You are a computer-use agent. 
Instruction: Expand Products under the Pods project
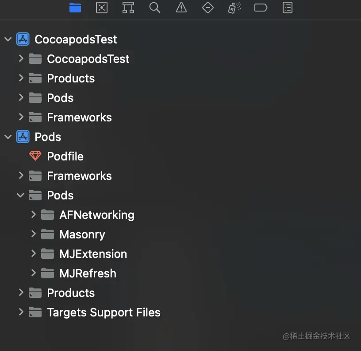point(21,292)
